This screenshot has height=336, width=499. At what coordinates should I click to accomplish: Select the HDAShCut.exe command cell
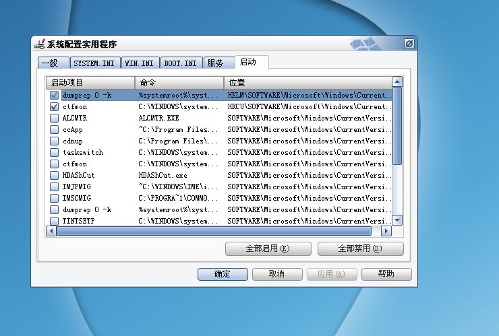tap(163, 175)
